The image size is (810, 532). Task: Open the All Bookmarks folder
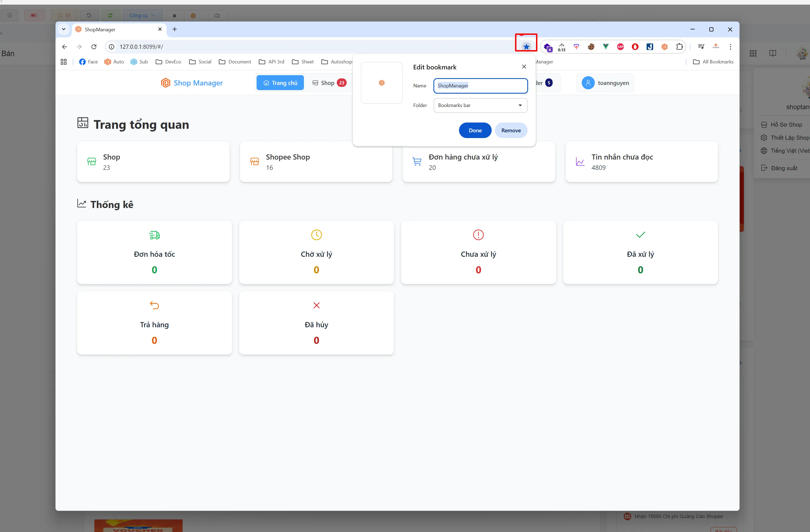[x=713, y=62]
